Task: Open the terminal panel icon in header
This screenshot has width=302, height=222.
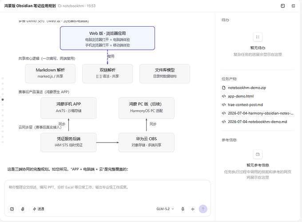Action: (x=282, y=6)
